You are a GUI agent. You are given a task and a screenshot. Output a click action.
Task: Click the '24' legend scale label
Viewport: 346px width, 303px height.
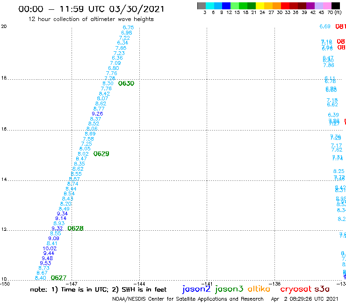click(262, 12)
